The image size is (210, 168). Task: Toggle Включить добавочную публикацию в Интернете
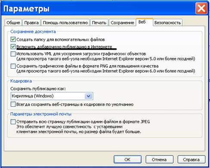[x=13, y=47]
